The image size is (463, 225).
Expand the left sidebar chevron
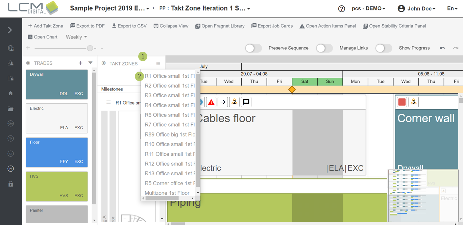[10, 30]
